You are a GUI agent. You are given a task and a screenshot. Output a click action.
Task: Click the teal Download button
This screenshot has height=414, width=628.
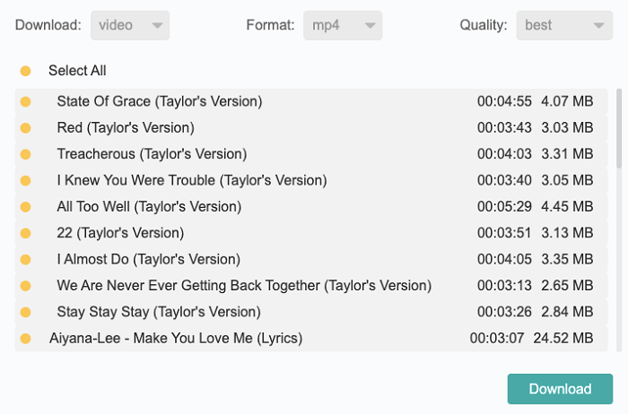(560, 389)
